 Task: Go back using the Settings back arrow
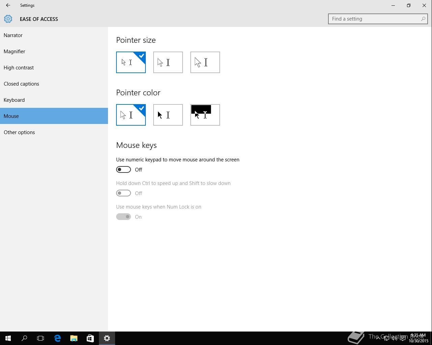(8, 5)
